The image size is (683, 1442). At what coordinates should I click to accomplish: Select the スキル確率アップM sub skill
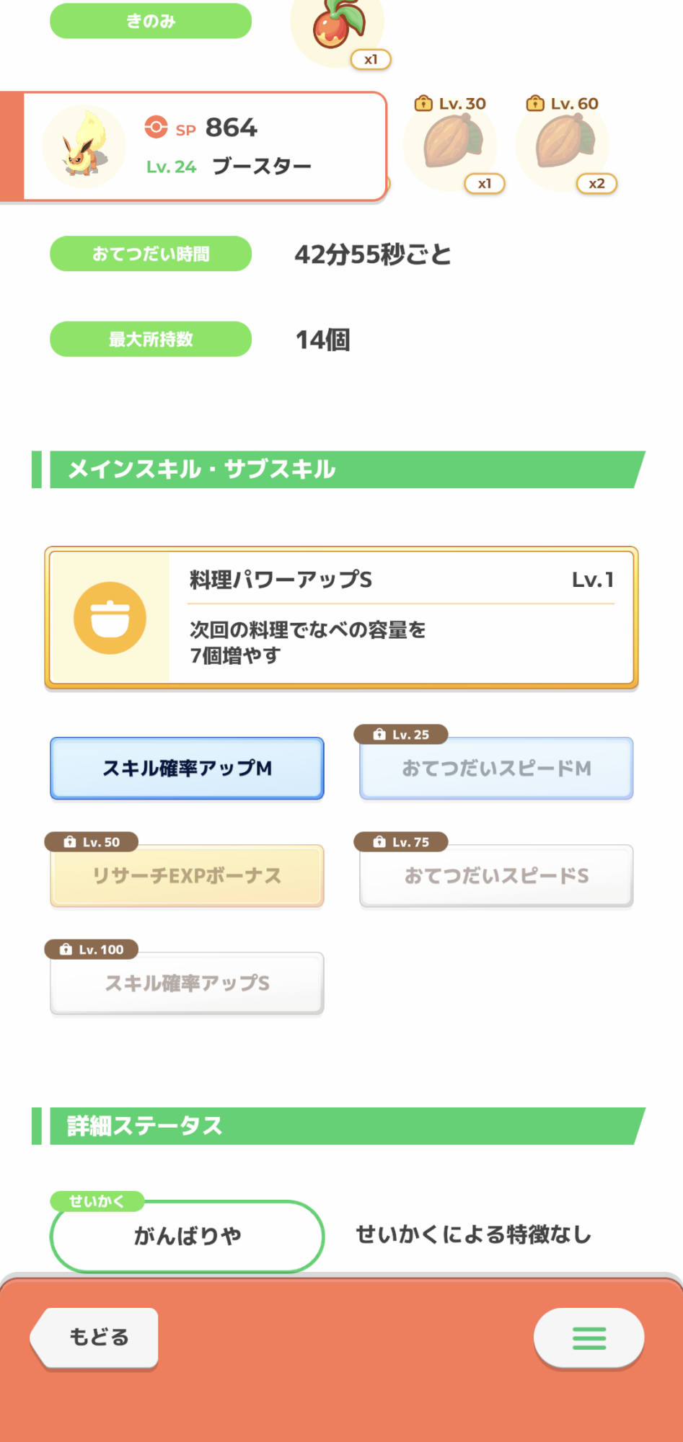pyautogui.click(x=187, y=769)
